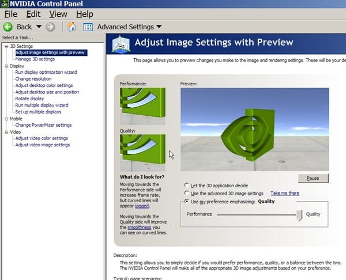This screenshot has width=346, height=280.
Task: Select Let the 3D application decide
Action: 187,185
